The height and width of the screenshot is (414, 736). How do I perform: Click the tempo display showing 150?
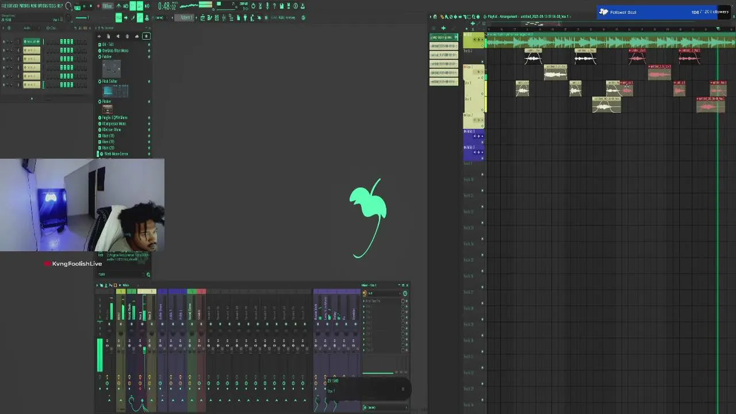(108, 6)
